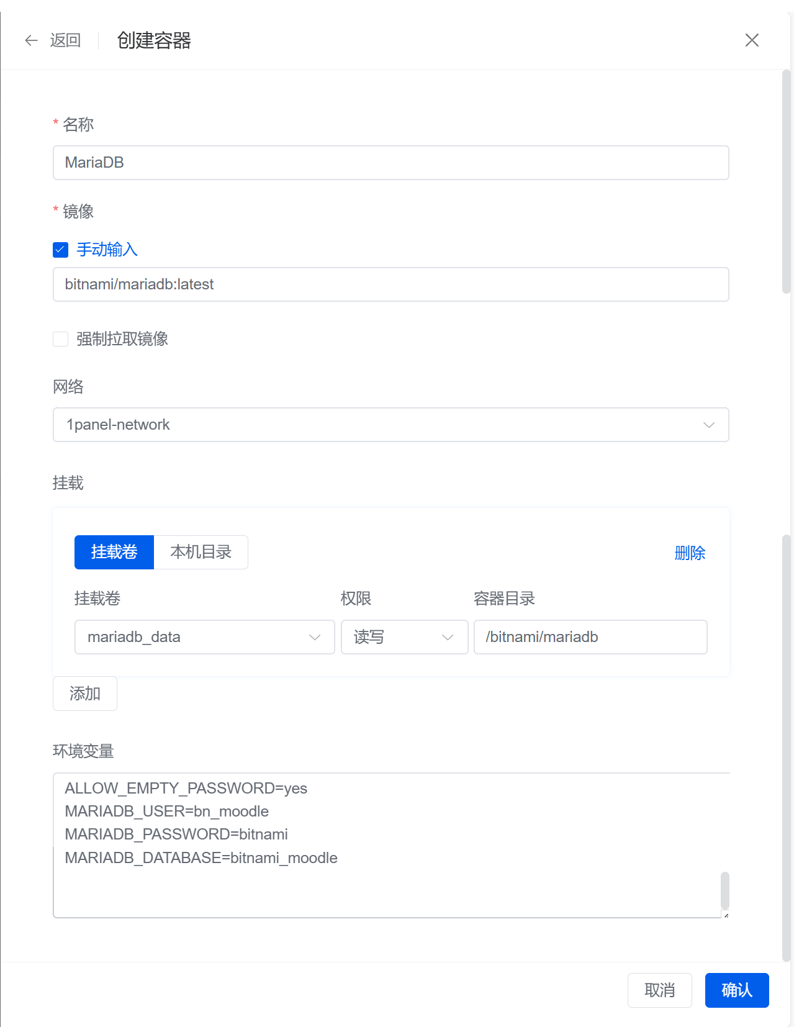This screenshot has width=794, height=1027.
Task: Click the 返回 back link
Action: [x=65, y=40]
